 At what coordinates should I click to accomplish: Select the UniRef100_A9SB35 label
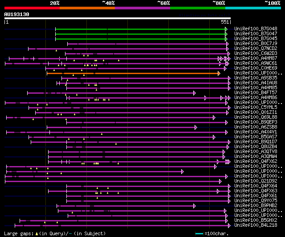[256, 78]
